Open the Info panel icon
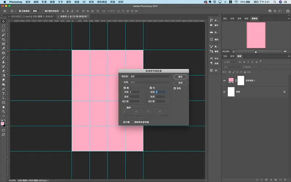 pos(211,39)
